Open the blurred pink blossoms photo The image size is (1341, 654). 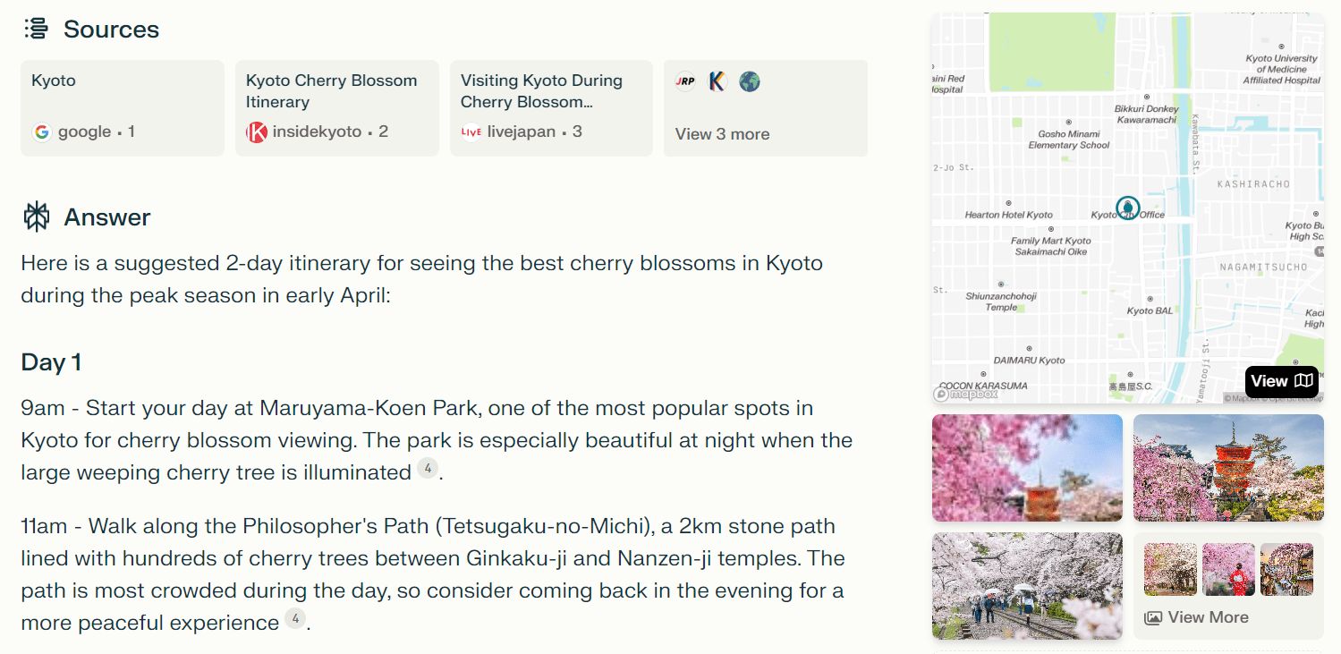[1027, 467]
